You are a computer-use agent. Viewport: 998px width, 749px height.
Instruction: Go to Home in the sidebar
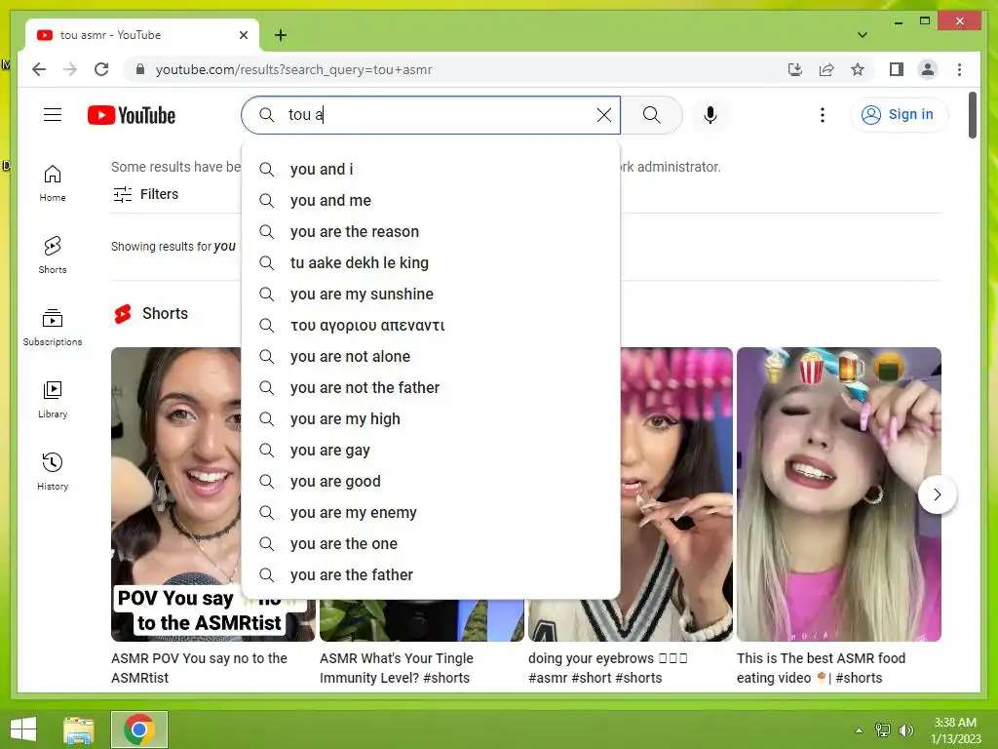coord(53,183)
